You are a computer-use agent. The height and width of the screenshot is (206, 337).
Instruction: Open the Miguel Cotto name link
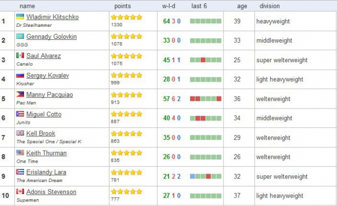(44, 114)
